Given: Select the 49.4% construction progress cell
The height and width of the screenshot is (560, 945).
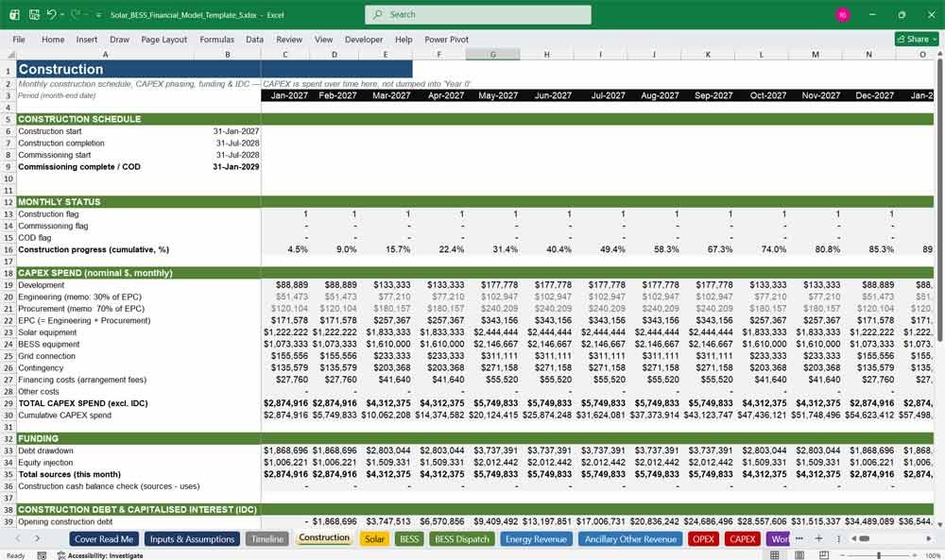Looking at the screenshot, I should 600,249.
